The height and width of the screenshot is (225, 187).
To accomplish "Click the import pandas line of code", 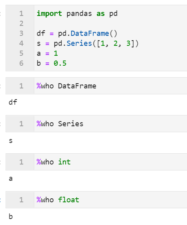I will click(x=77, y=14).
